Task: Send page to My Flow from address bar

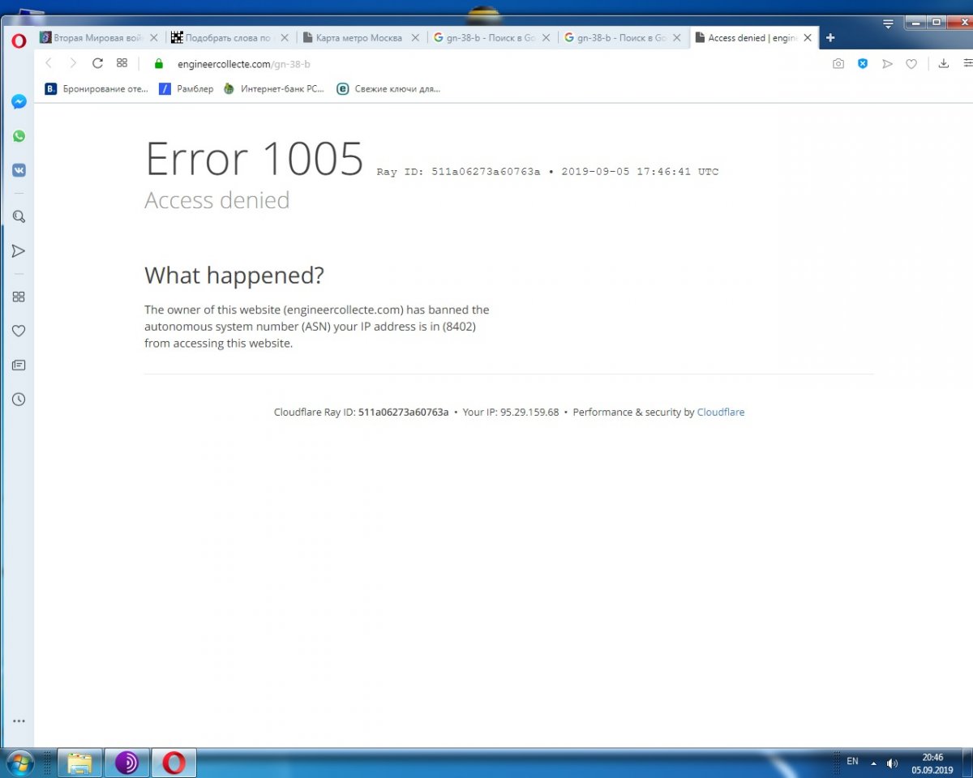Action: click(x=887, y=63)
